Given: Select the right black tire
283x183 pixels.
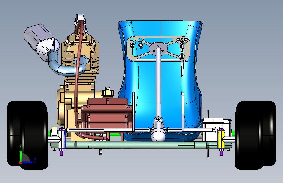Looking at the screenshot, I should click(255, 135).
